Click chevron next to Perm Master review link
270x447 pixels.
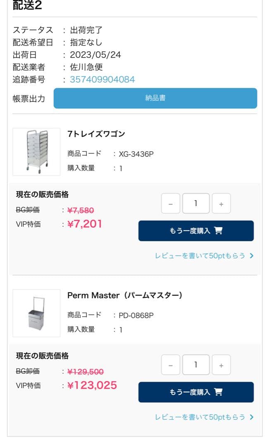coord(252,417)
